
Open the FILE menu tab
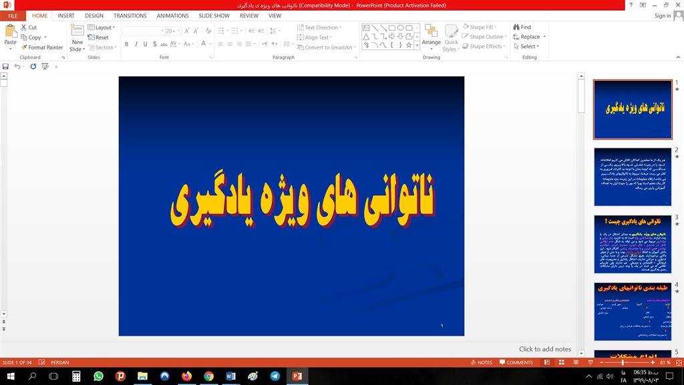click(13, 15)
